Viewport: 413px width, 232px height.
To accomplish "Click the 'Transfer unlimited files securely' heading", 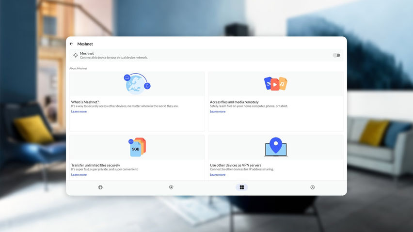I will point(95,165).
